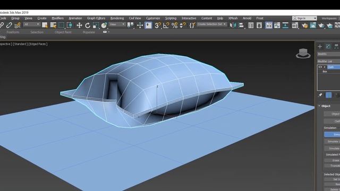340x191 pixels.
Task: Expand the Cloth modifier sub-levels
Action: pyautogui.click(x=325, y=67)
